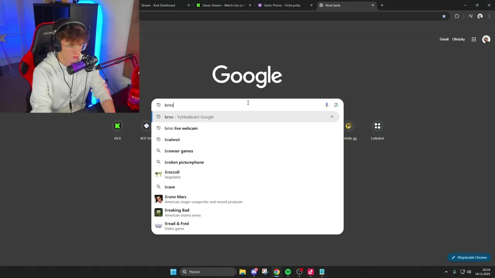This screenshot has width=495, height=278.
Task: Click the system tray microphone icon
Action: tap(454, 272)
